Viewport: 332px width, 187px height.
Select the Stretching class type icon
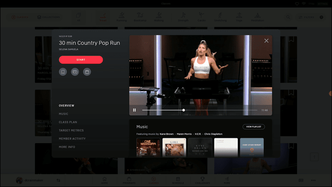[220, 17]
